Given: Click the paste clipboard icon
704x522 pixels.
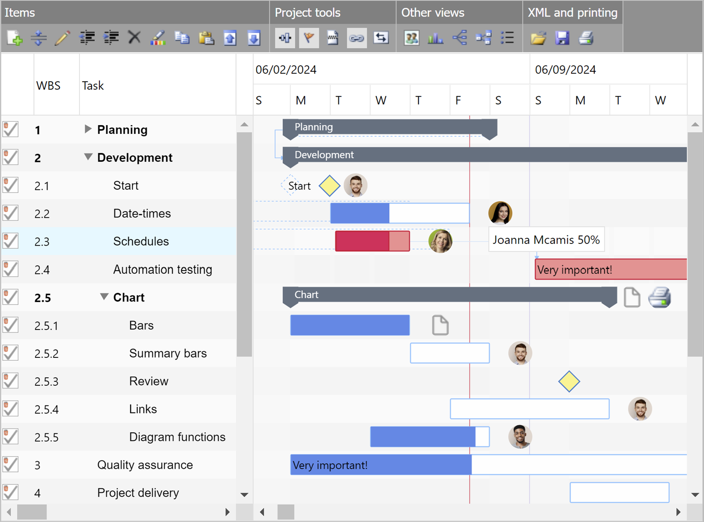Looking at the screenshot, I should [206, 38].
